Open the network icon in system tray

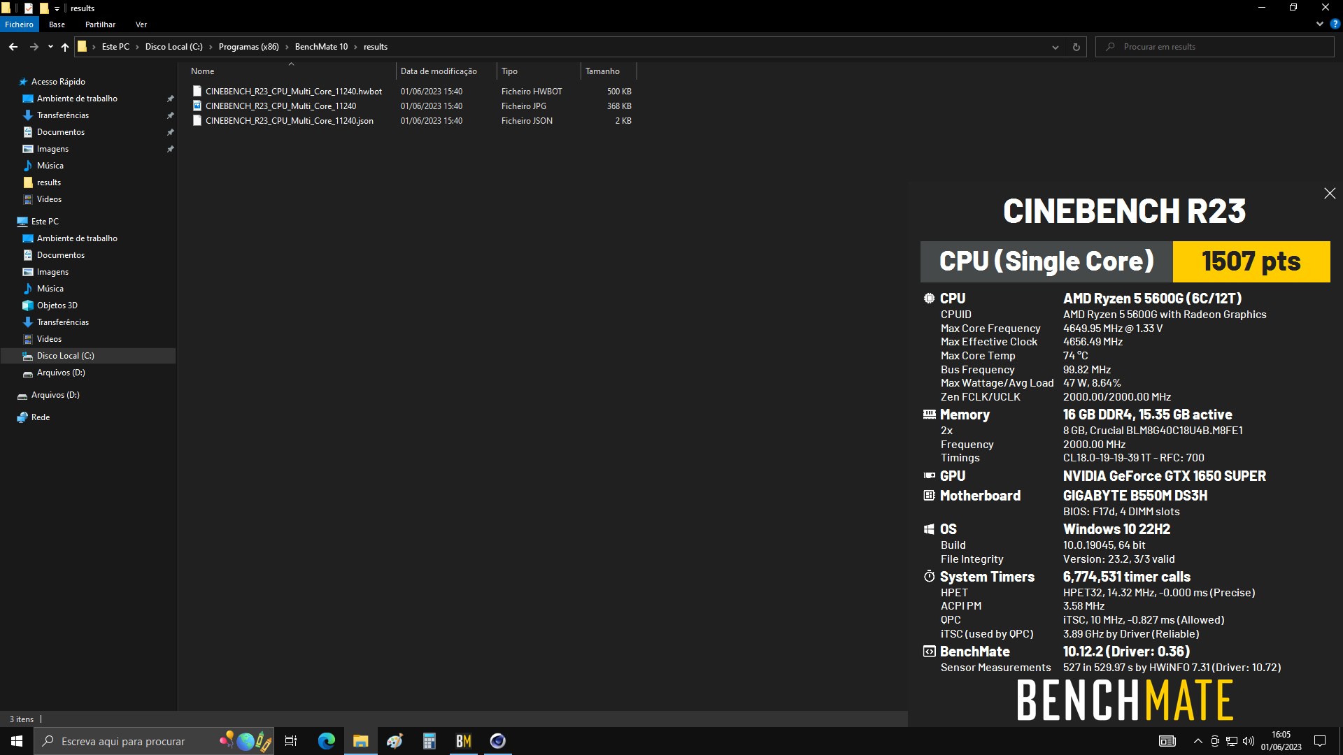coord(1232,741)
